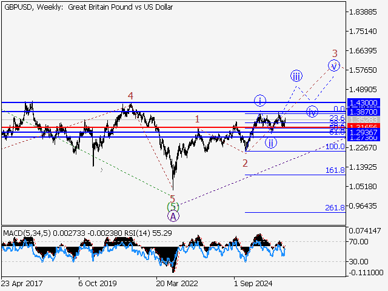
Task: Select the 261.8 Fibonacci level label
Action: pyautogui.click(x=335, y=208)
